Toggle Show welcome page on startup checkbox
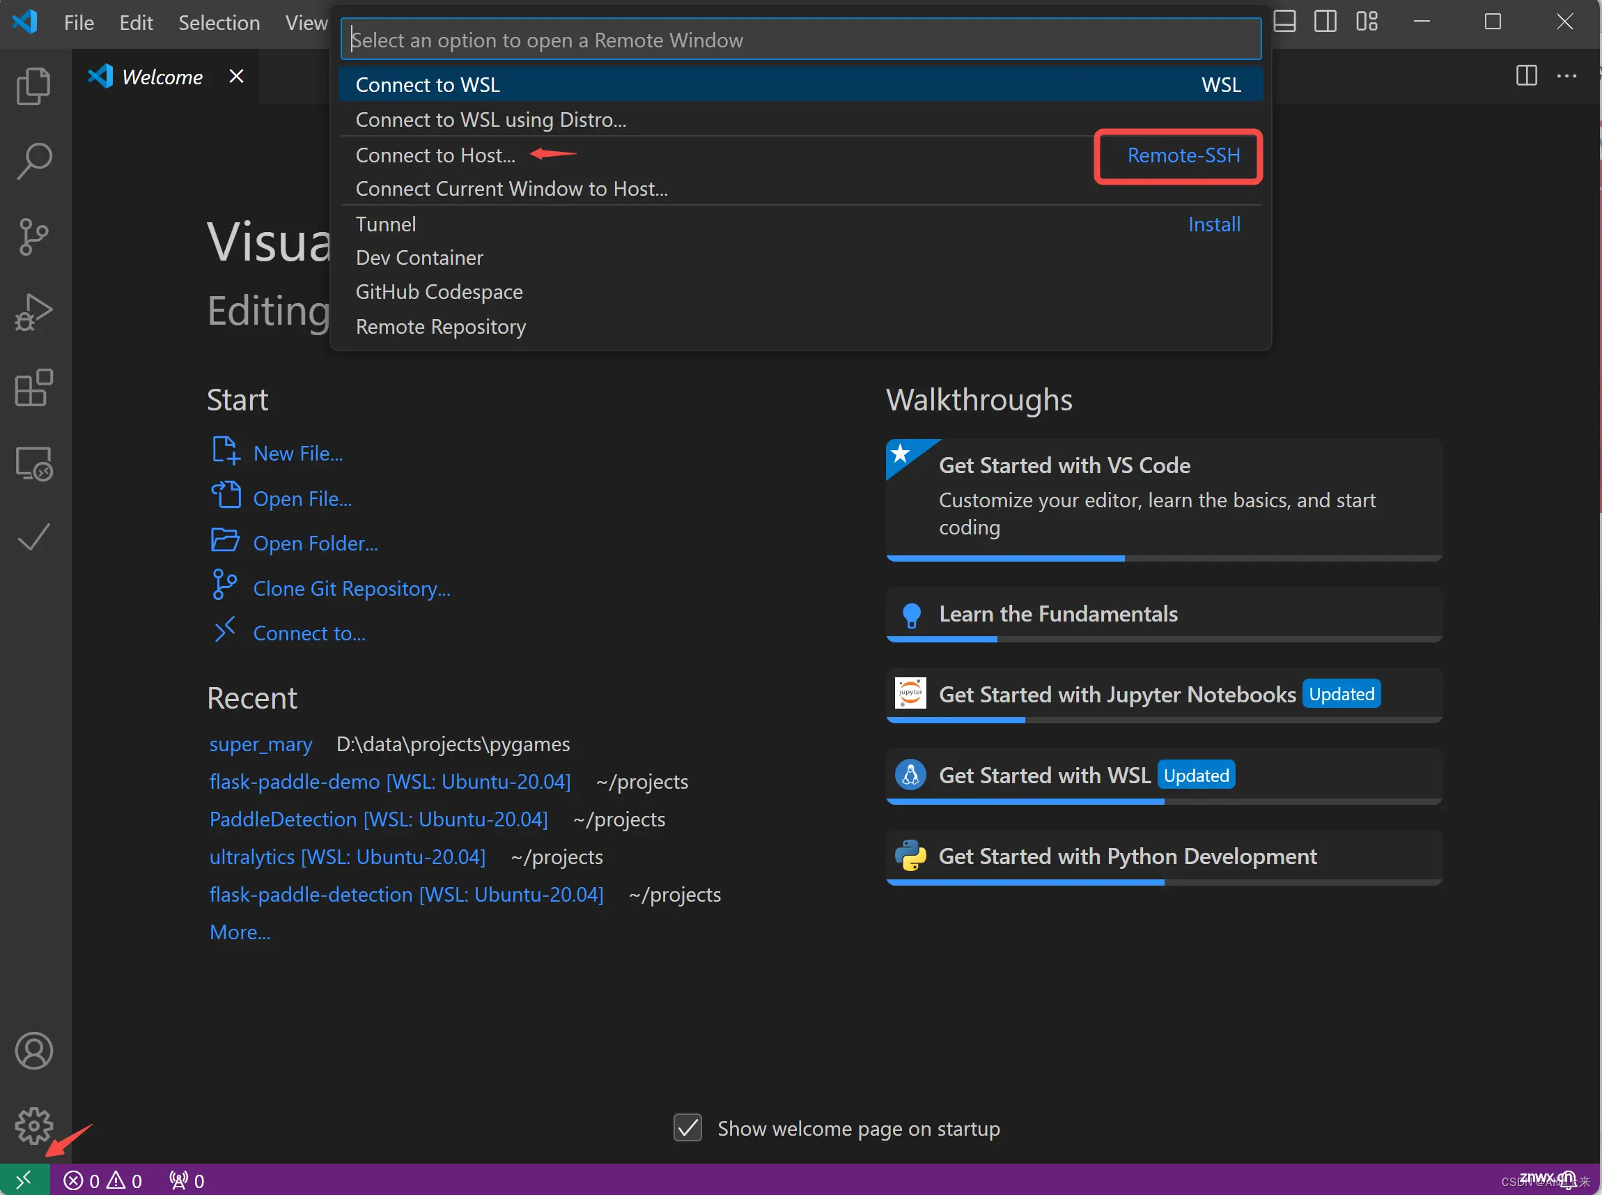Image resolution: width=1602 pixels, height=1195 pixels. pos(687,1127)
